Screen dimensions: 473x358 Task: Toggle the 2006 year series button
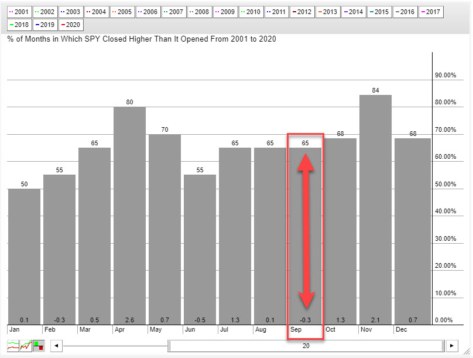(148, 12)
